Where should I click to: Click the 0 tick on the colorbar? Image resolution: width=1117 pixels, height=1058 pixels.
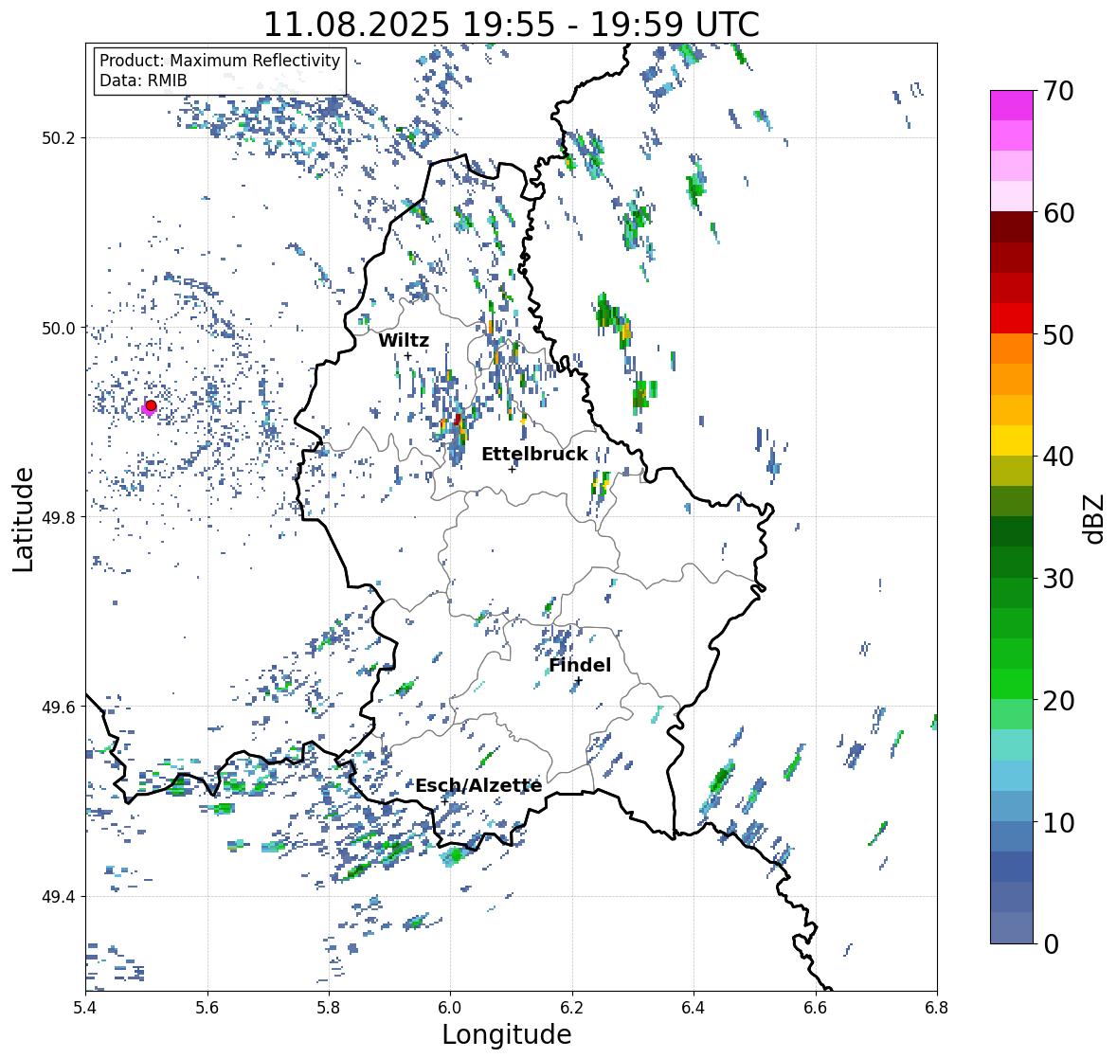pos(1051,944)
